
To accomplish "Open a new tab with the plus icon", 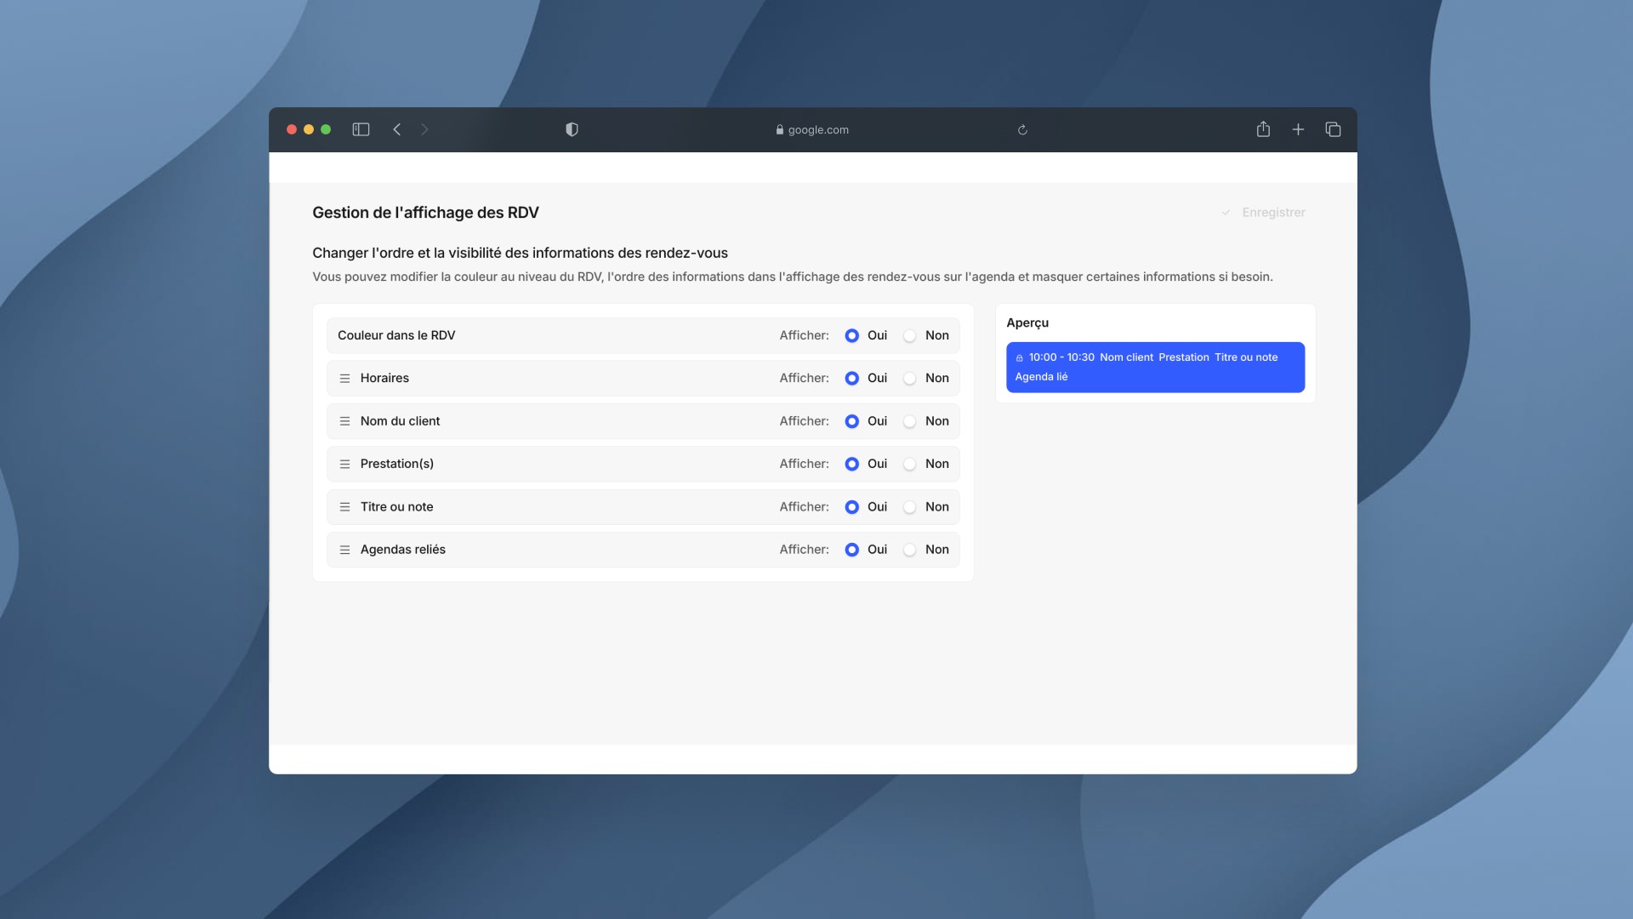I will coord(1298,129).
